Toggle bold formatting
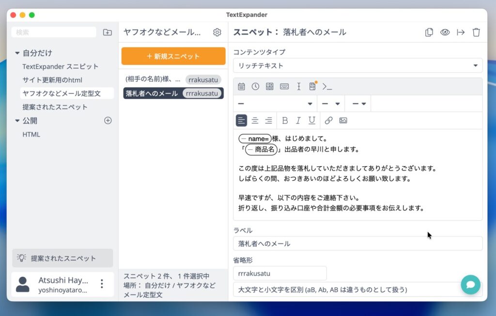Screen dimensions: 496x316 pos(285,121)
